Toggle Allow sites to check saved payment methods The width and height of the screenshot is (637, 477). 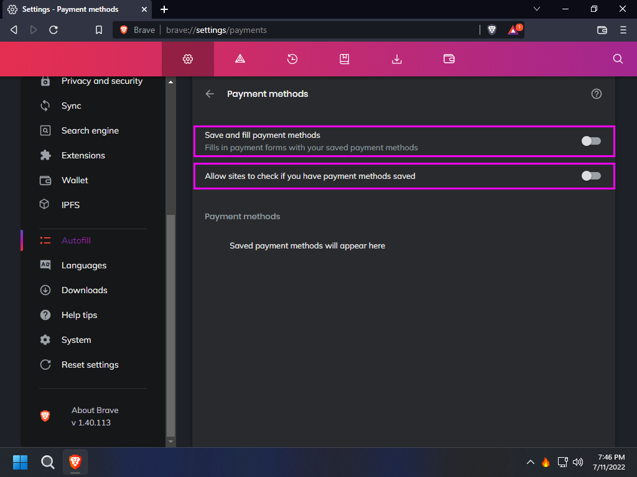coord(591,176)
